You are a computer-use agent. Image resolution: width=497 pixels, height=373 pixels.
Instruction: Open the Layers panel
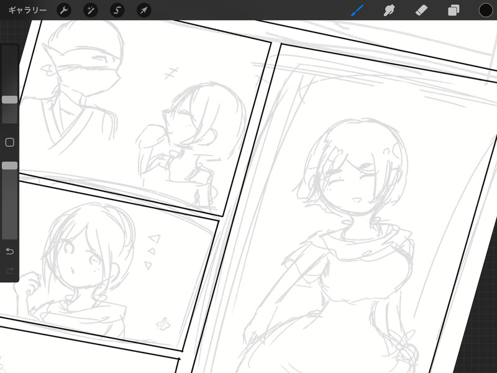[x=454, y=10]
